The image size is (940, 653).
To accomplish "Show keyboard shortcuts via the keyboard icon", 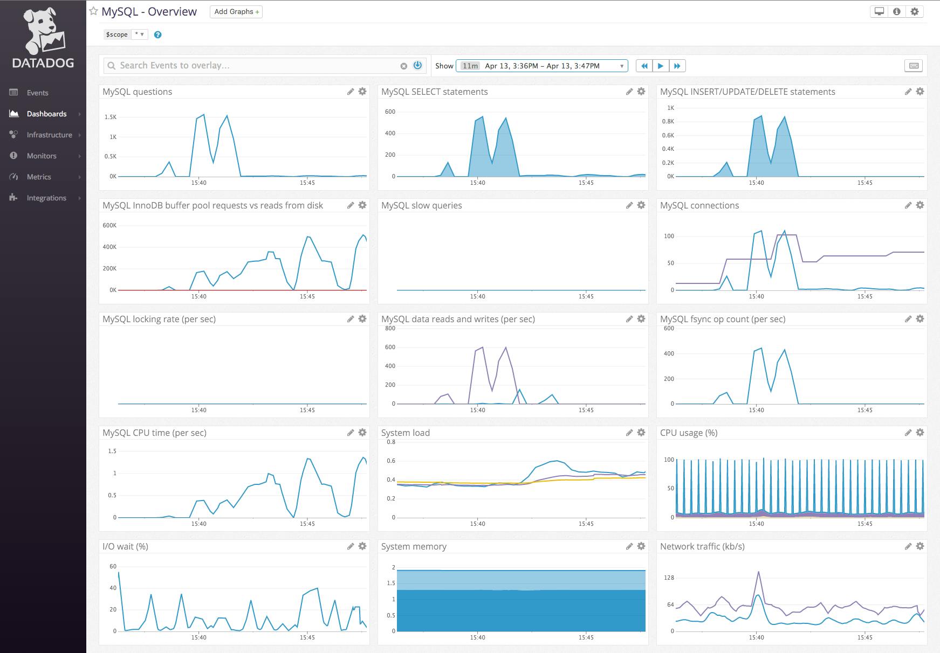I will 915,65.
